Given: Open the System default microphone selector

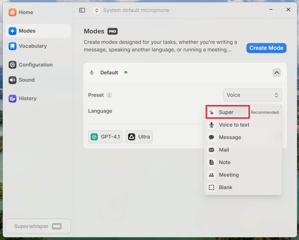Looking at the screenshot, I should pos(131,10).
